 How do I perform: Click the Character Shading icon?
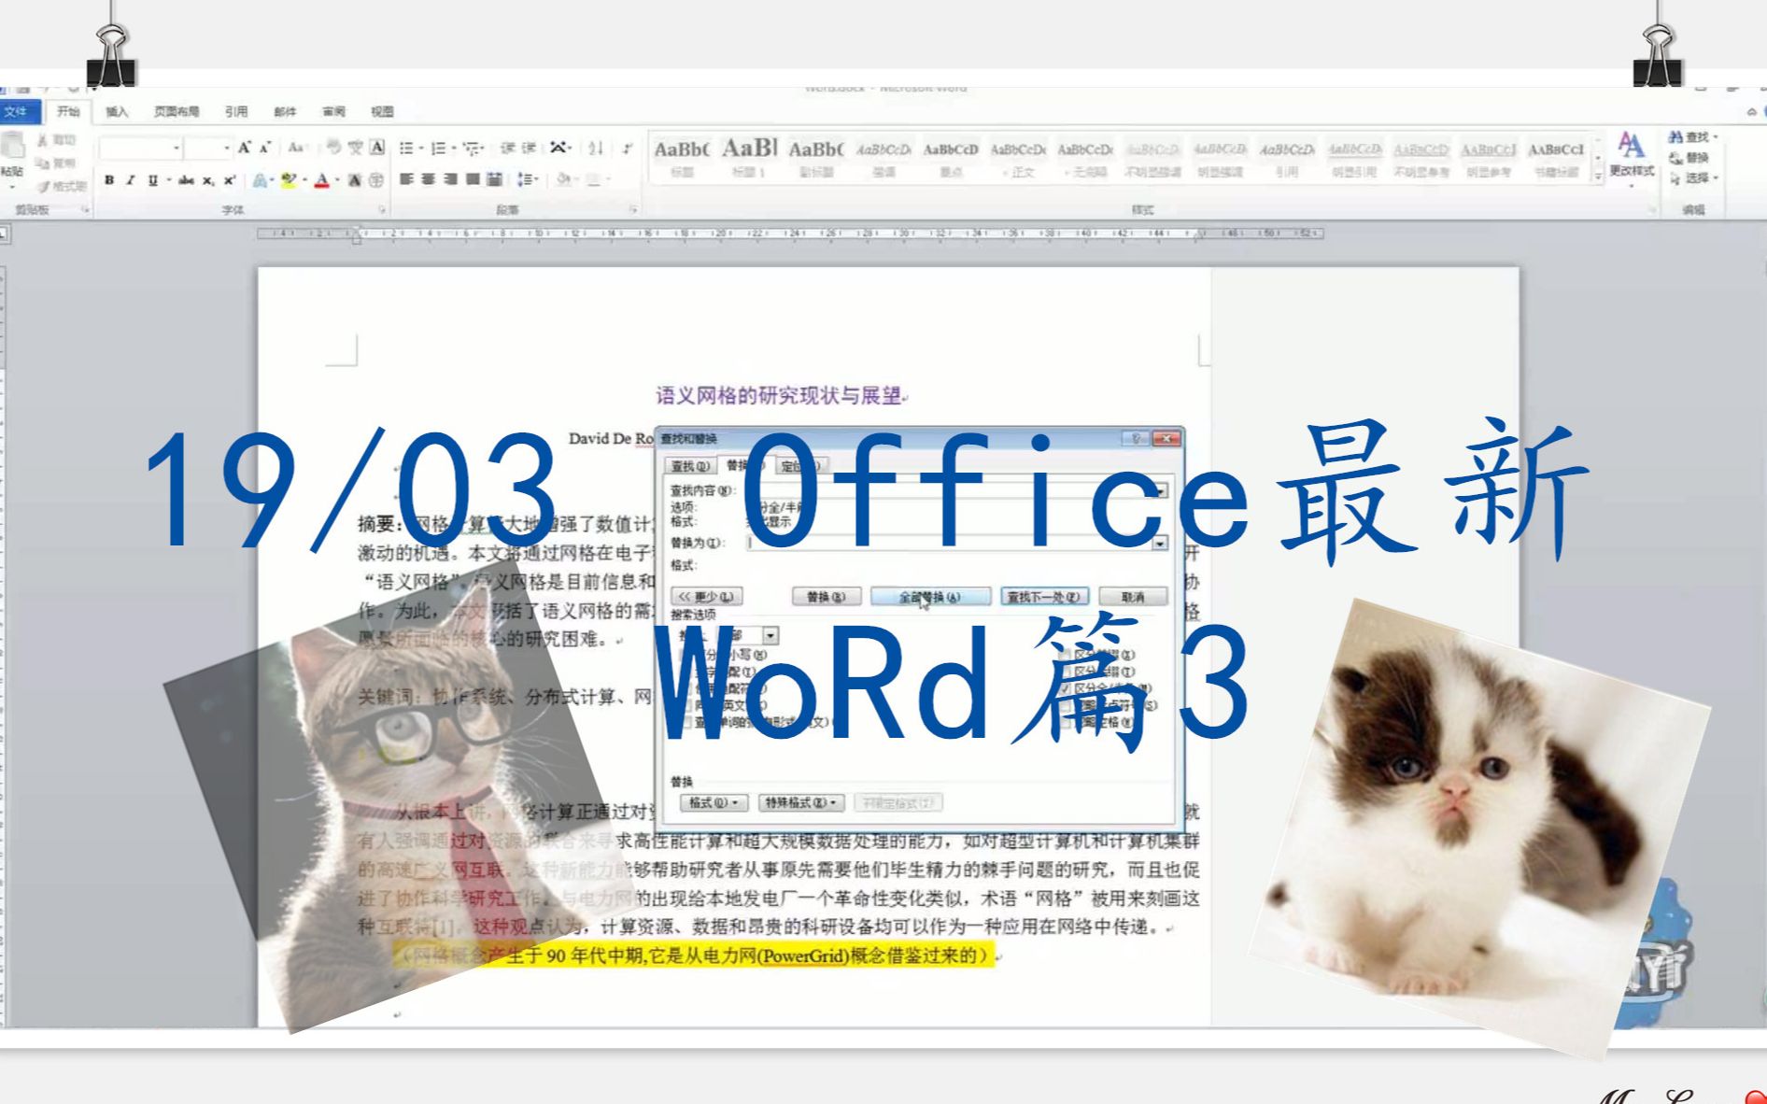355,179
